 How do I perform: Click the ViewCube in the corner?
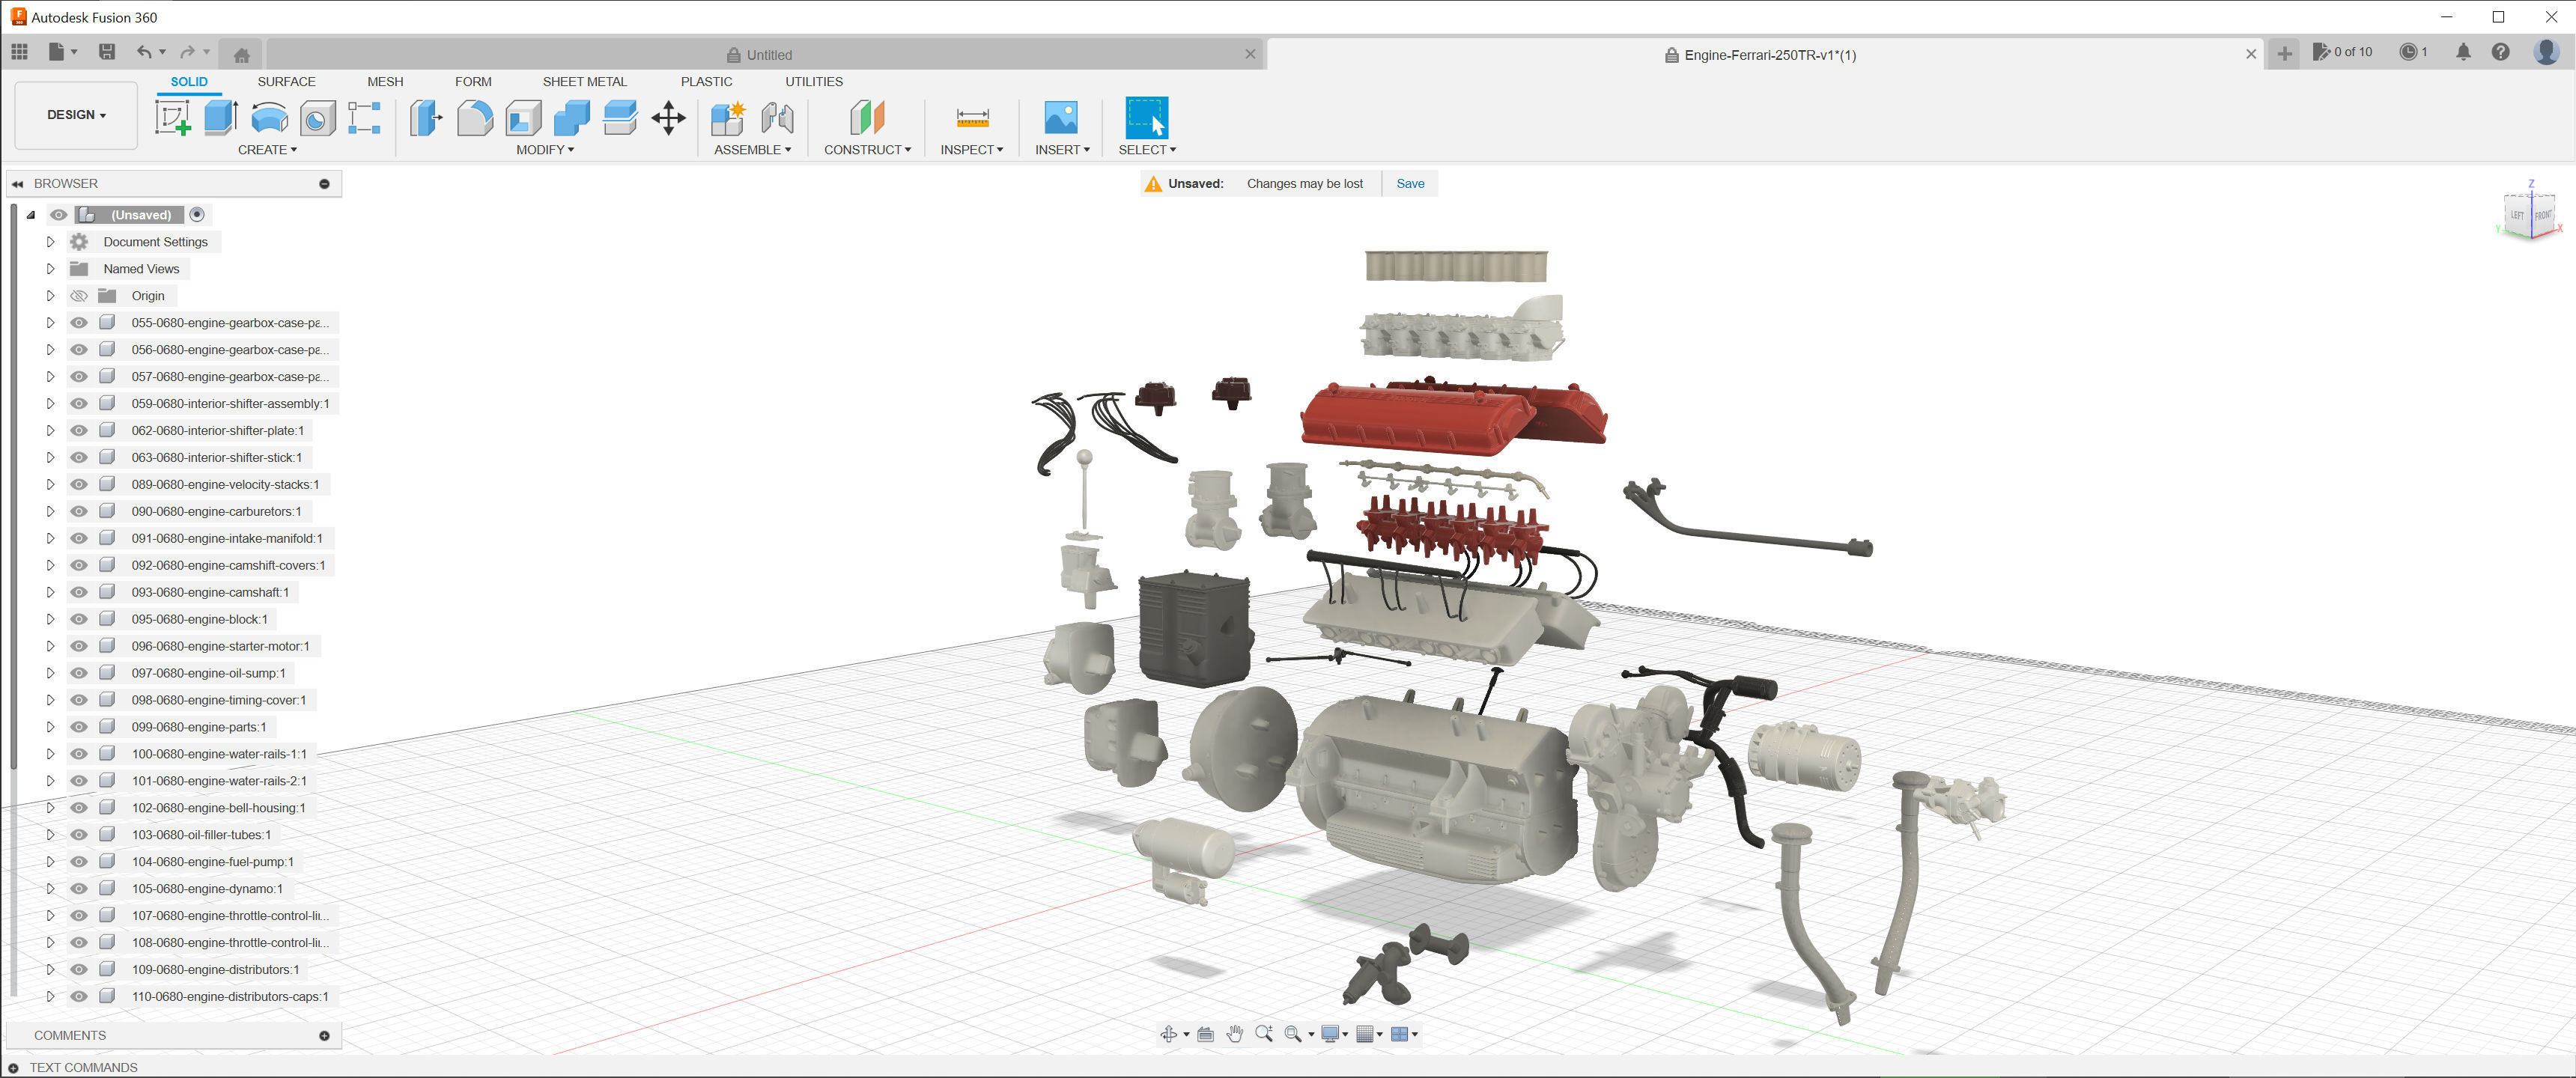point(2530,214)
